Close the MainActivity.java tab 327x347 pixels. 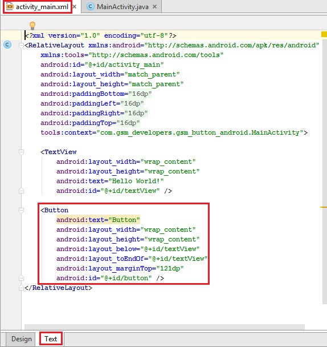click(x=154, y=7)
